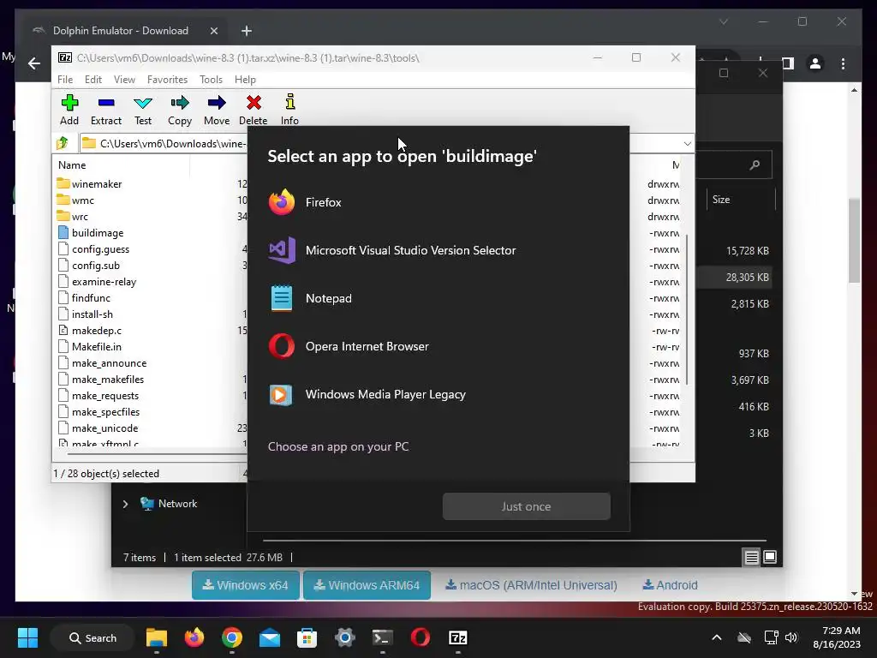Click the Extract toolbar icon
This screenshot has width=877, height=658.
[105, 110]
